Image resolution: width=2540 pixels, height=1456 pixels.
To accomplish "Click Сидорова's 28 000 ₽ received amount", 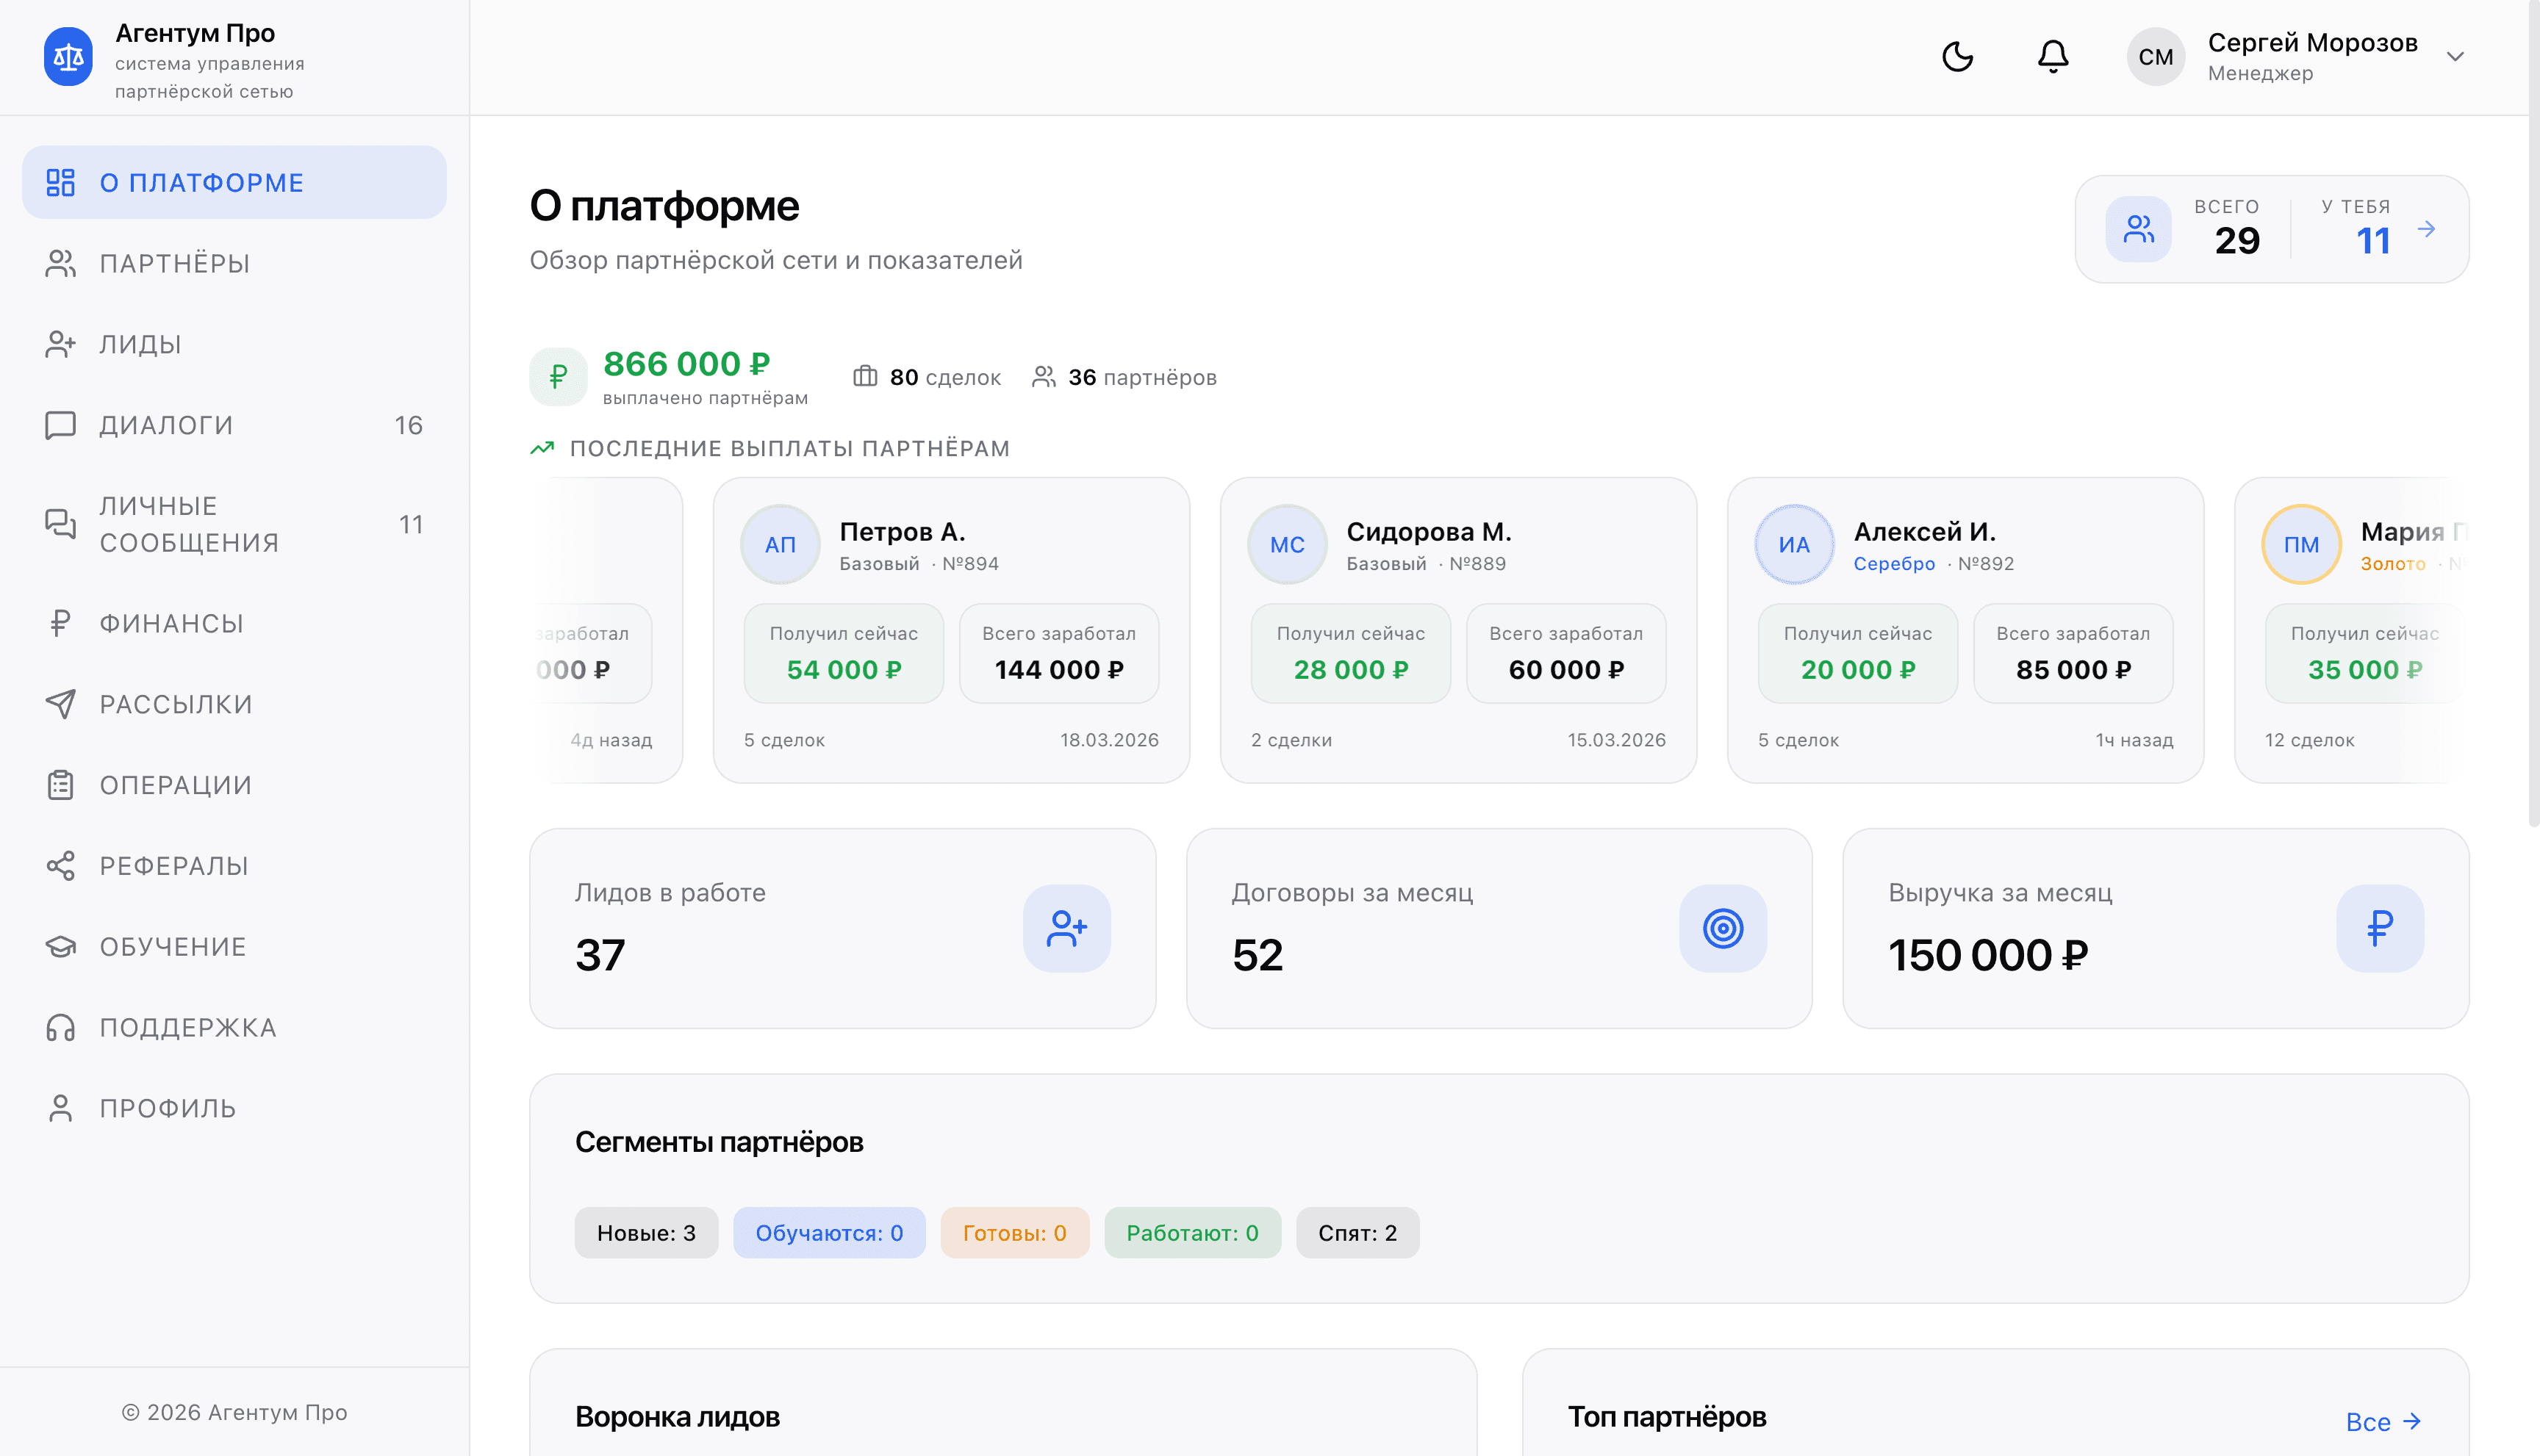I will click(1352, 669).
